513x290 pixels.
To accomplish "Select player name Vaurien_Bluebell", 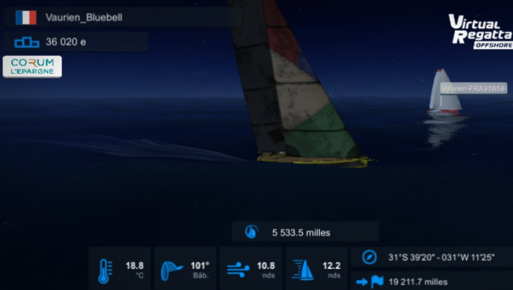I will [x=84, y=17].
